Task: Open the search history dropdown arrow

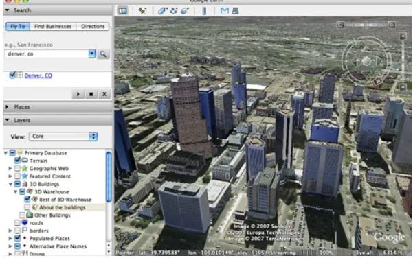Action: coord(91,54)
